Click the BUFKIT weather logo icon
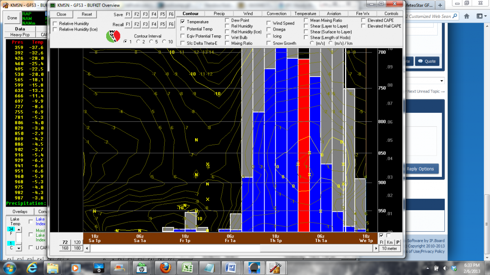490x275 pixels. [x=113, y=36]
